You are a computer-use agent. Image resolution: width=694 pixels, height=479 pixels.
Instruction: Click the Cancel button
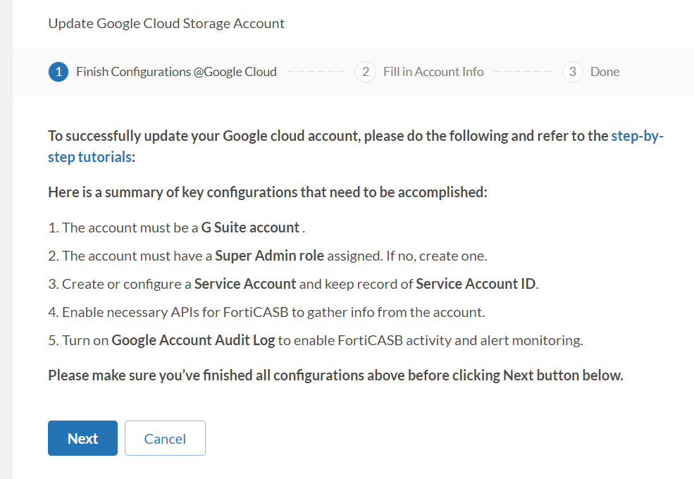[165, 437]
